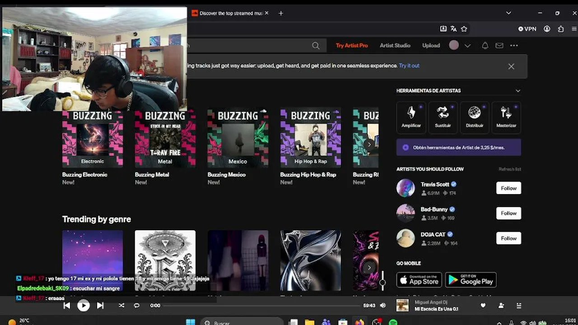578x325 pixels.
Task: Open the Distribuir artist tool
Action: [475, 117]
